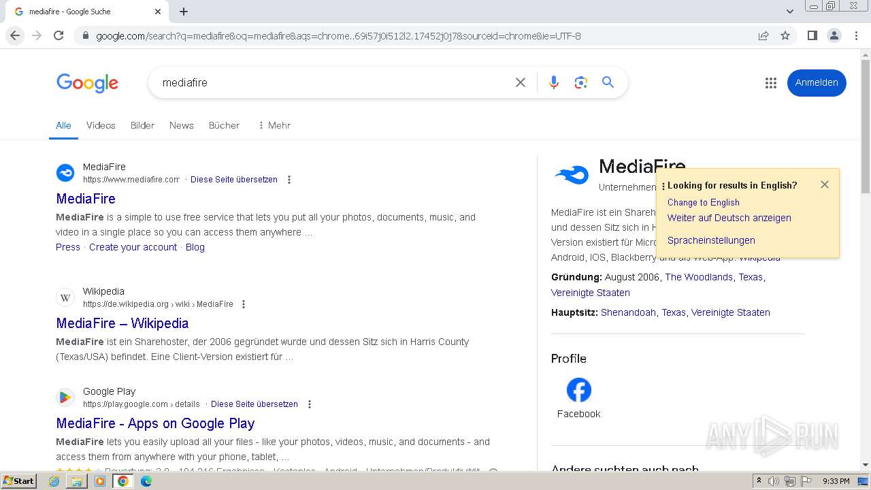Launch Internet Explorer from taskbar

tap(54, 481)
